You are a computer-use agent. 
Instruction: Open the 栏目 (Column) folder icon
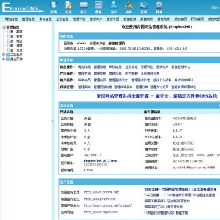[83, 5]
